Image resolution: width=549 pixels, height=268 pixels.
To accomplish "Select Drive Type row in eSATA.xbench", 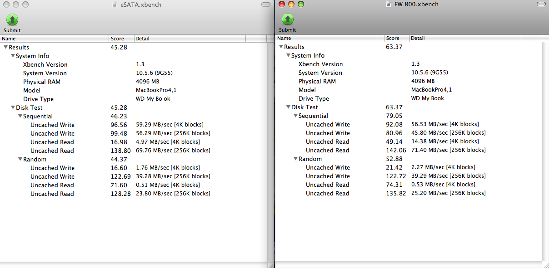I will [134, 99].
